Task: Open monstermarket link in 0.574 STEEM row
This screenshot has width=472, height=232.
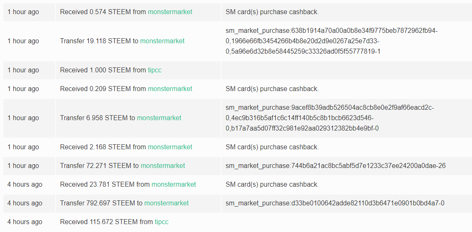Action: click(x=170, y=12)
